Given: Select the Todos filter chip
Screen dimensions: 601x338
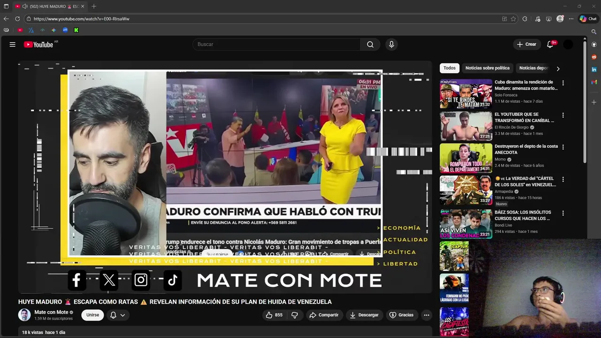Looking at the screenshot, I should coord(449,68).
